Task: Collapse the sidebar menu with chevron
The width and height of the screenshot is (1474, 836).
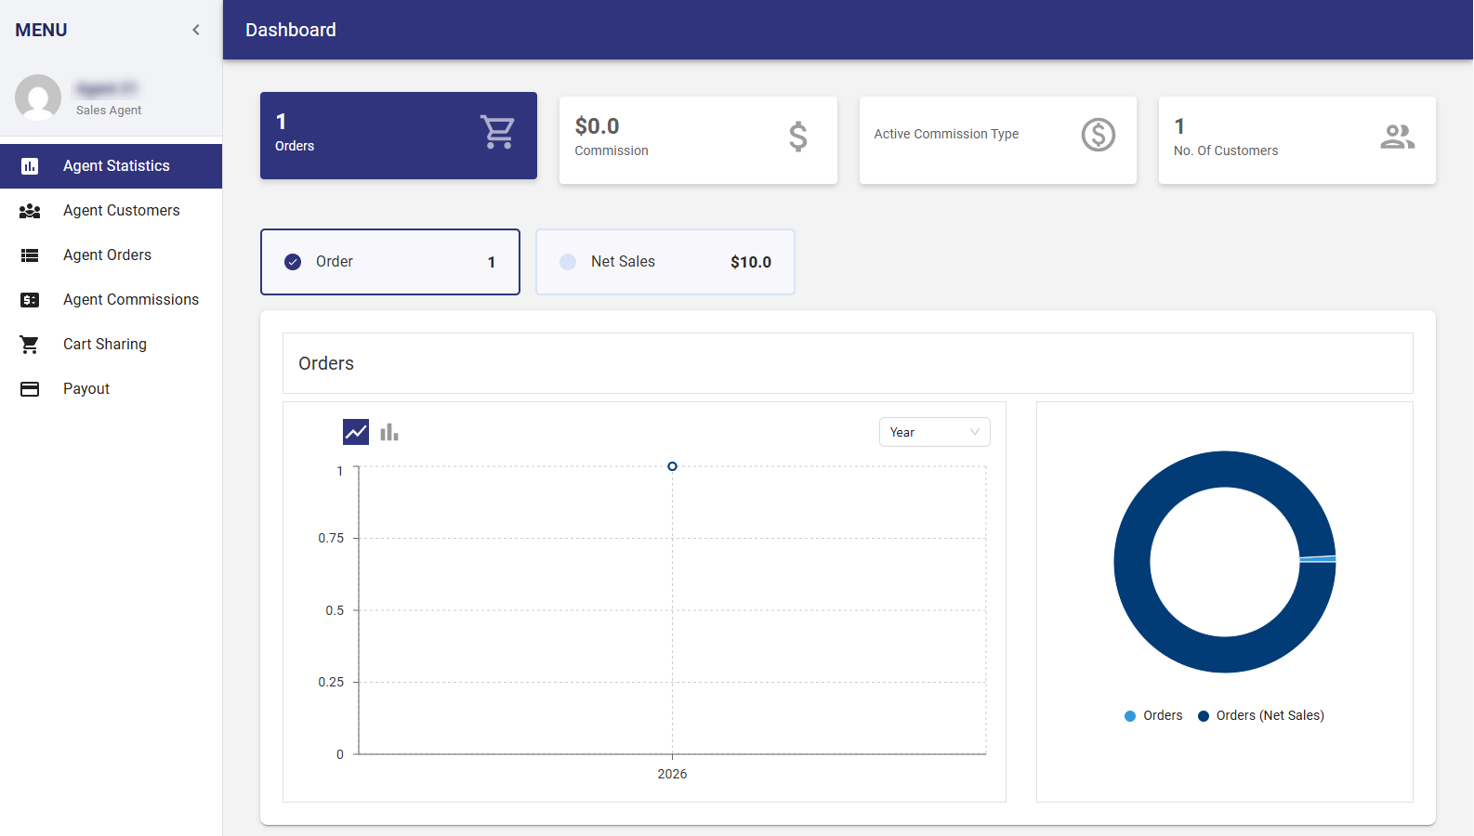Action: (x=196, y=30)
